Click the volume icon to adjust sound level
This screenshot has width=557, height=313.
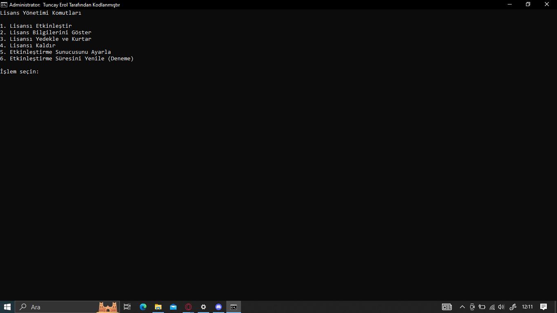point(502,307)
